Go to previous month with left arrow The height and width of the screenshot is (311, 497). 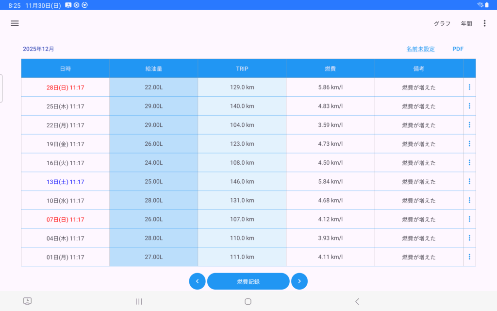click(197, 281)
